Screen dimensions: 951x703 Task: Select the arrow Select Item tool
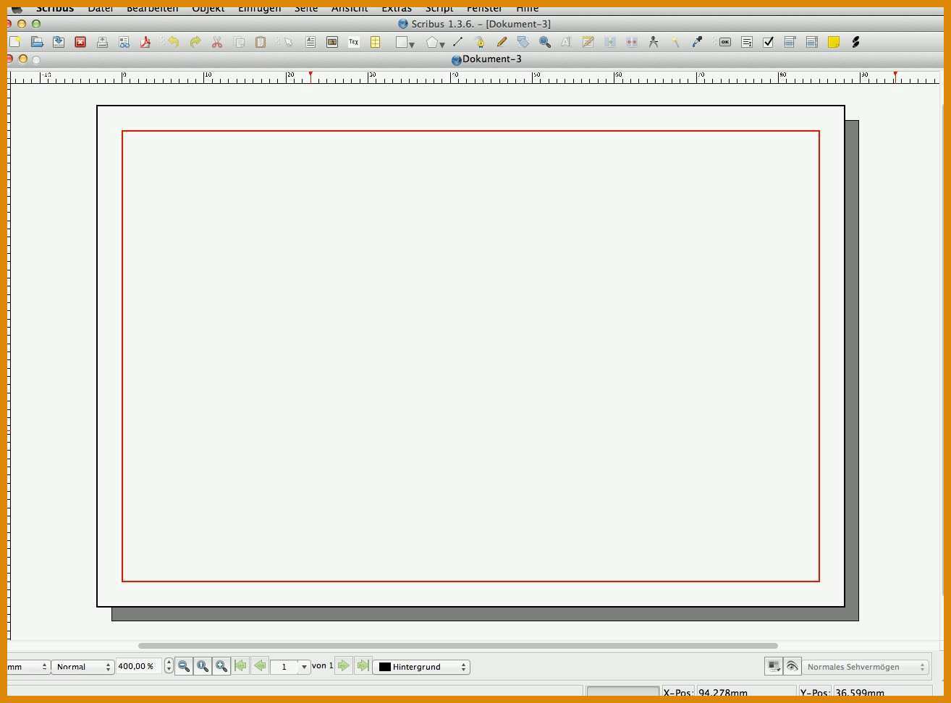click(288, 42)
